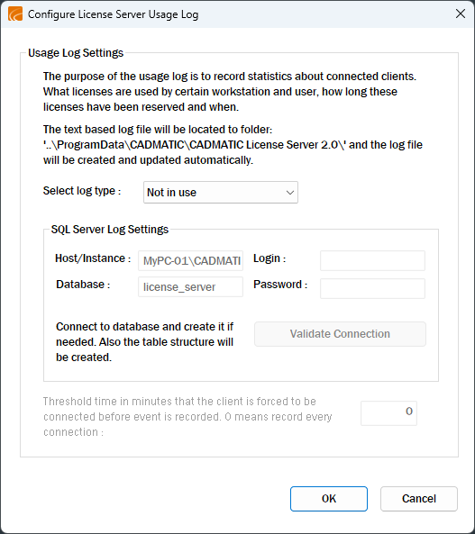Click the threshold minutes field showing 0
475x534 pixels.
point(388,413)
